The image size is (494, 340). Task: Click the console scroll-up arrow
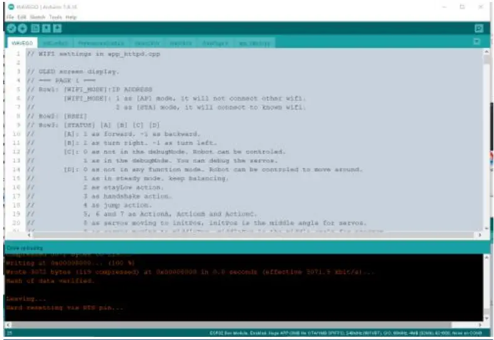[486, 257]
